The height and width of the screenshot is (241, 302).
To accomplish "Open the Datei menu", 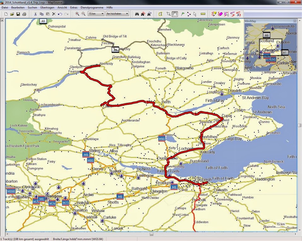I will (x=5, y=7).
